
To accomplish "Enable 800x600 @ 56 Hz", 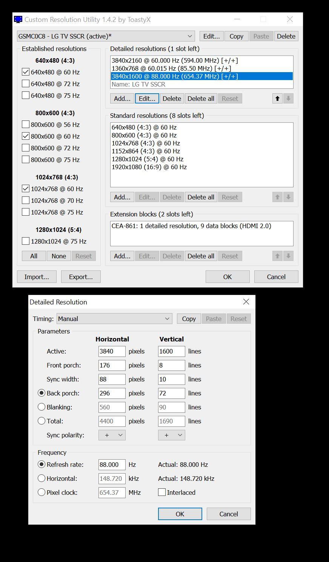I will coord(26,125).
